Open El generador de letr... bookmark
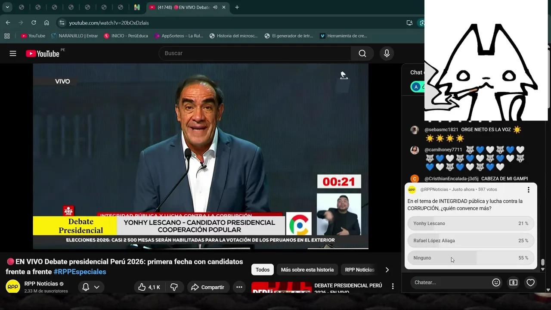The height and width of the screenshot is (310, 551). pos(289,36)
